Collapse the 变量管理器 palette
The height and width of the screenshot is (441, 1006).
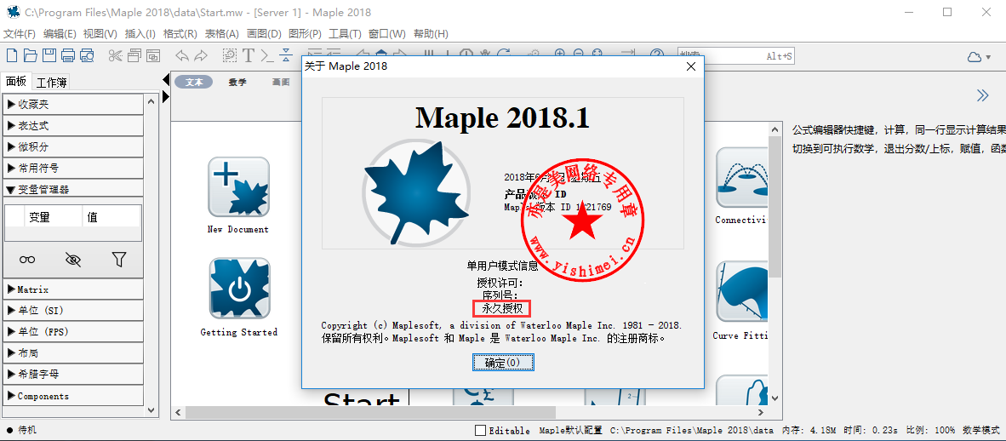[x=73, y=189]
